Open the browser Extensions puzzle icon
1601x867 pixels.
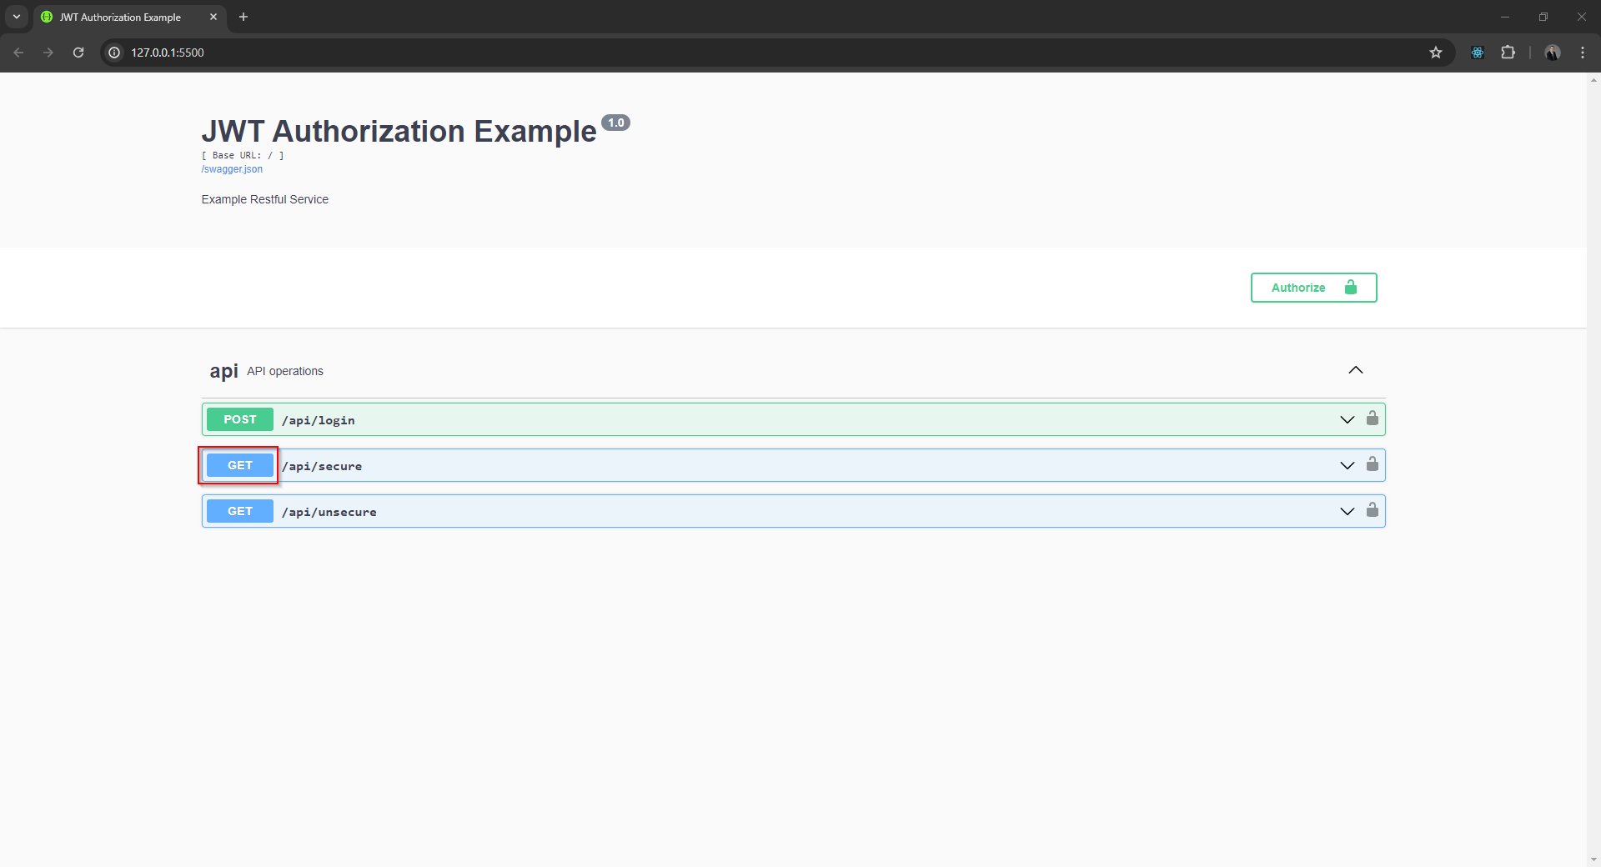[1508, 53]
